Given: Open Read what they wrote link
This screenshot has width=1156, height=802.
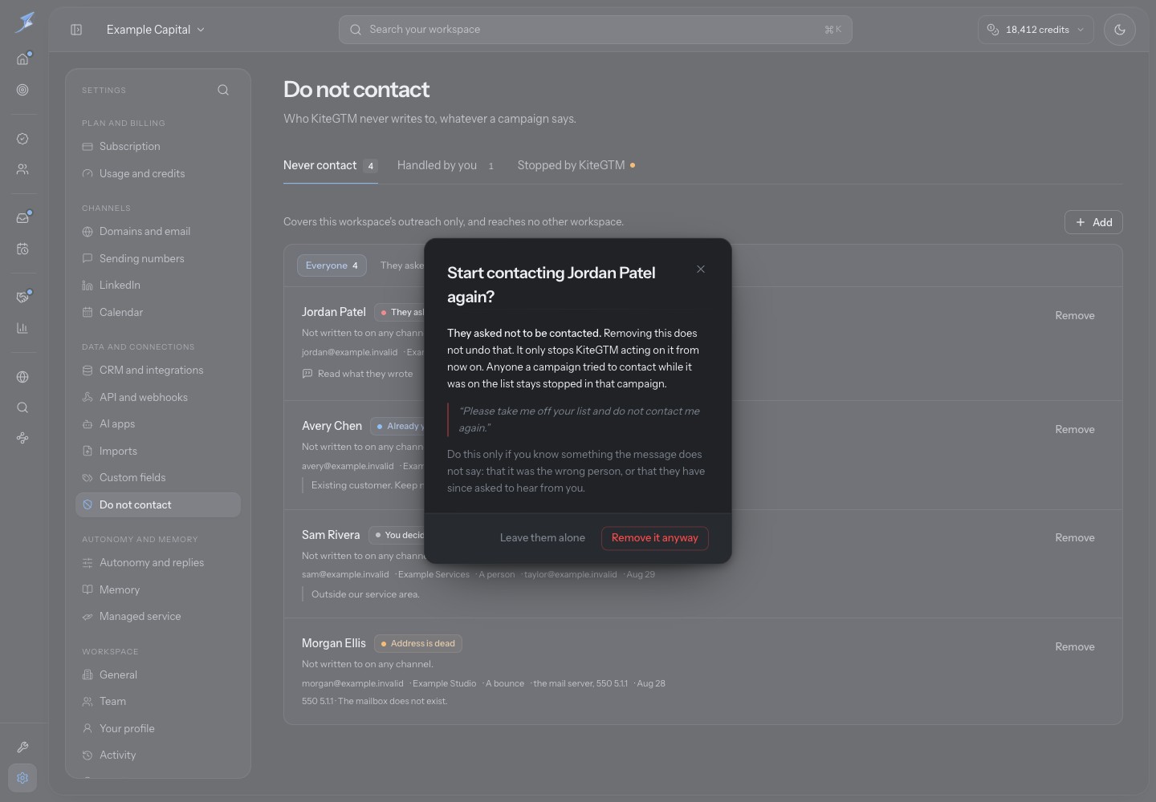Looking at the screenshot, I should tap(357, 374).
